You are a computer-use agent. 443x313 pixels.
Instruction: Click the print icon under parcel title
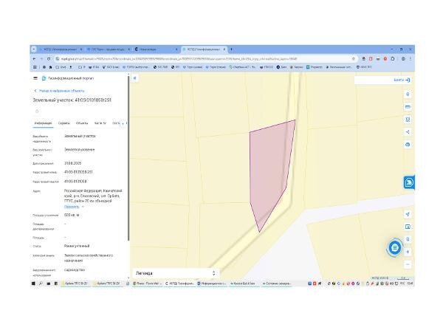tap(37, 111)
